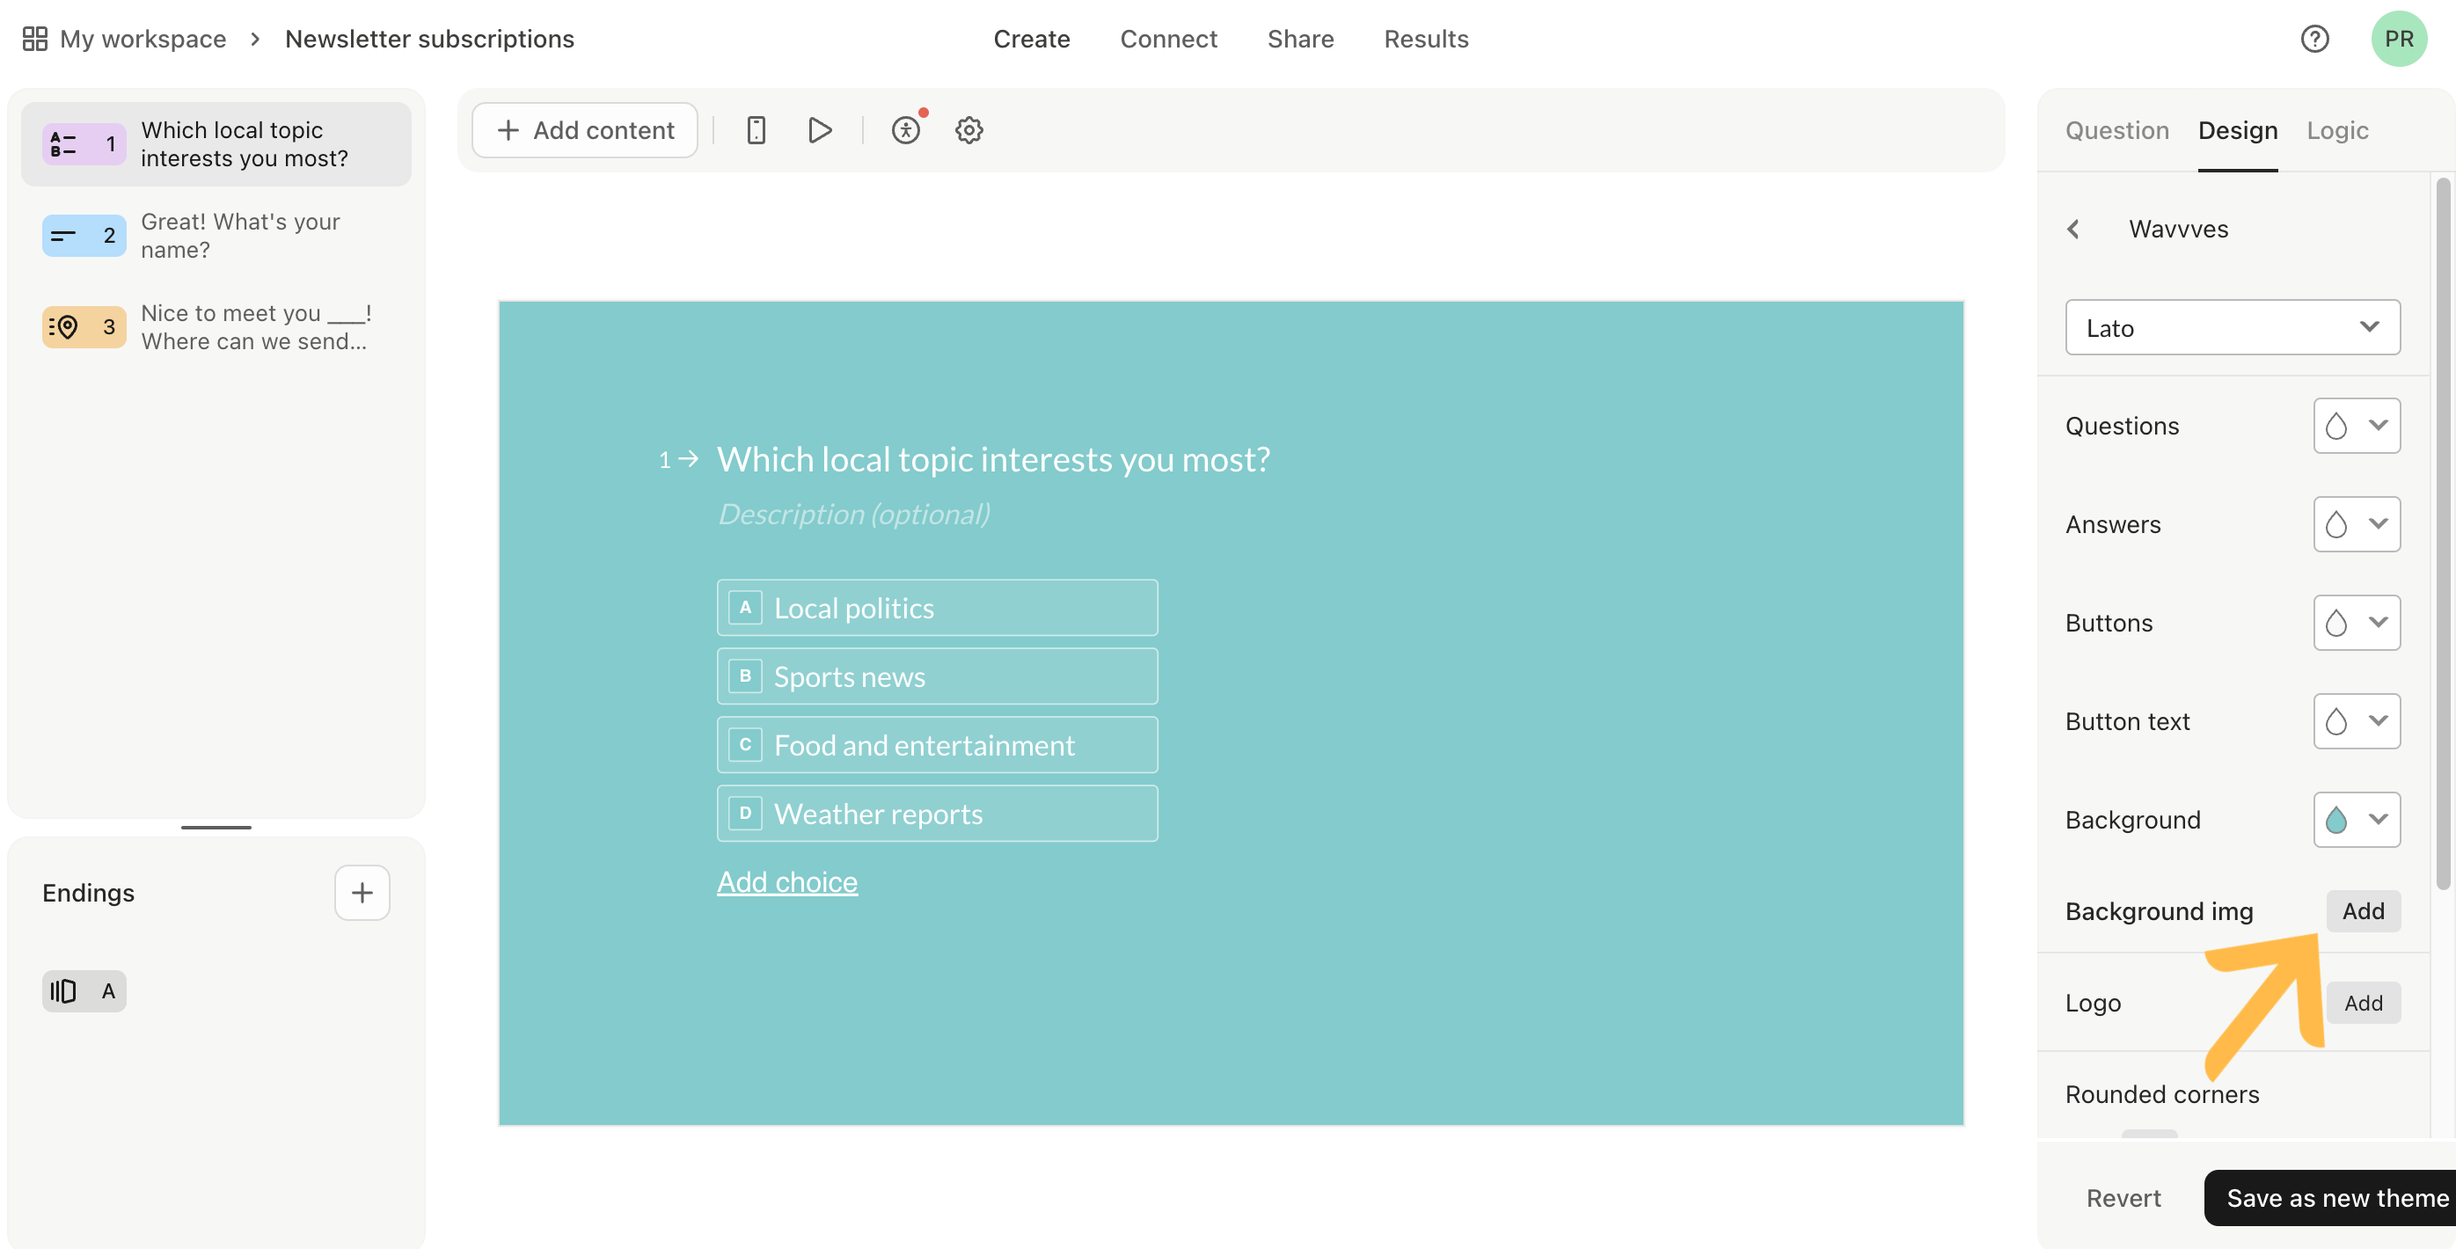
Task: Go to My workspace breadcrumb
Action: pos(142,39)
